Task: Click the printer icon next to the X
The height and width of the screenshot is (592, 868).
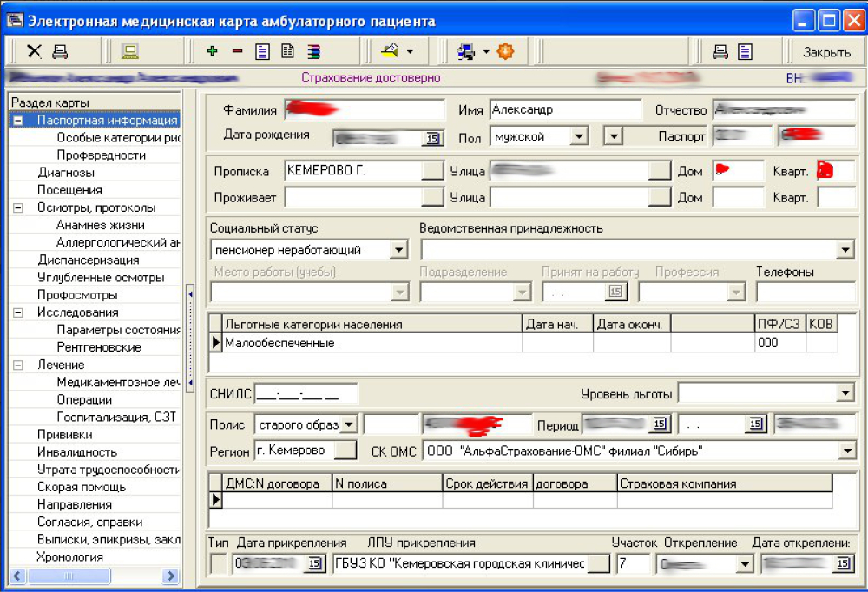Action: (60, 52)
